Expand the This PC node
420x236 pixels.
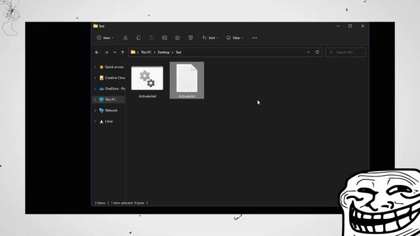point(95,100)
